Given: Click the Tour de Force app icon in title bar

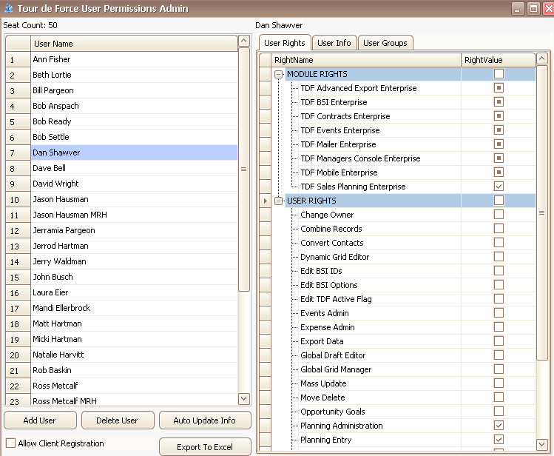Looking at the screenshot, I should [8, 8].
